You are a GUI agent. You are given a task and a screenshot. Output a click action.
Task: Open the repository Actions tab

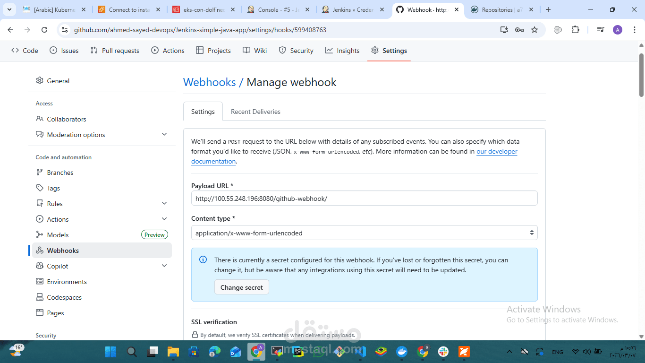[x=168, y=51]
